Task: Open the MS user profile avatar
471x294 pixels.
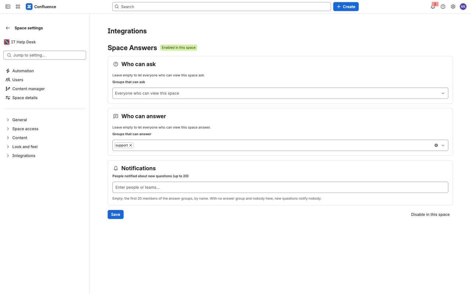Action: point(463,7)
